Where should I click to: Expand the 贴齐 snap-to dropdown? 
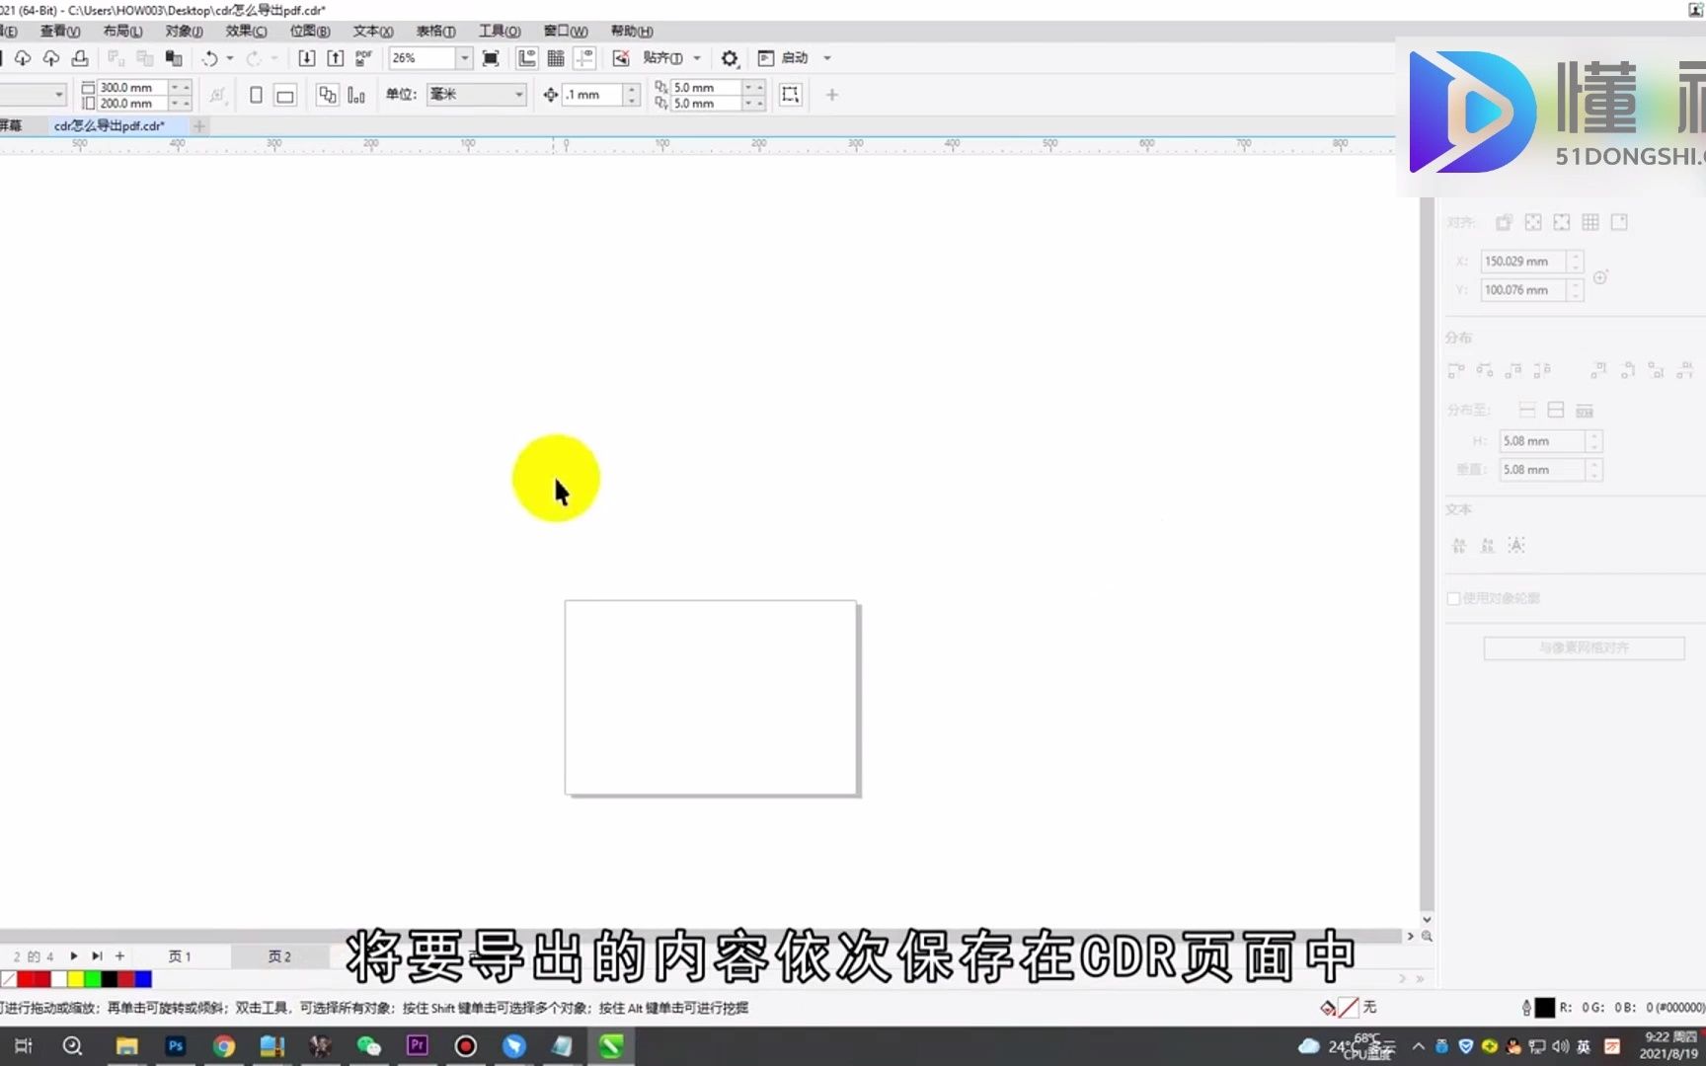point(697,58)
